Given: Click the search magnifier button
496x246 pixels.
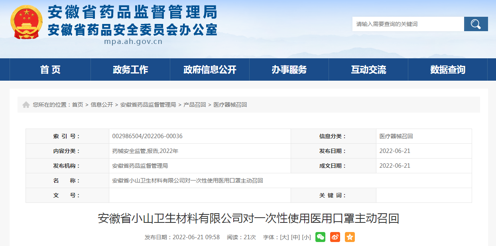Looking at the screenshot, I should pyautogui.click(x=476, y=24).
